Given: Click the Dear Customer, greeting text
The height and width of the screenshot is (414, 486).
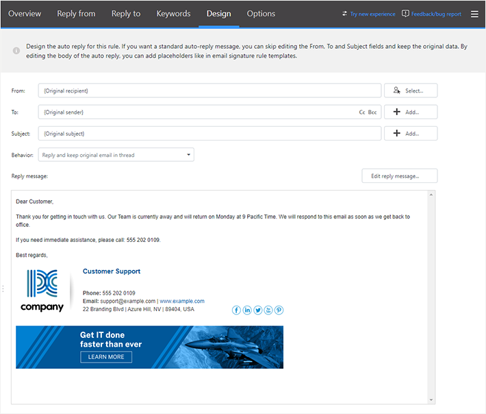Looking at the screenshot, I should coord(35,202).
